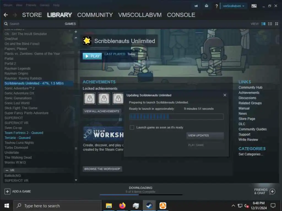Open the Games menu
The width and height of the screenshot is (282, 211).
(45, 5)
